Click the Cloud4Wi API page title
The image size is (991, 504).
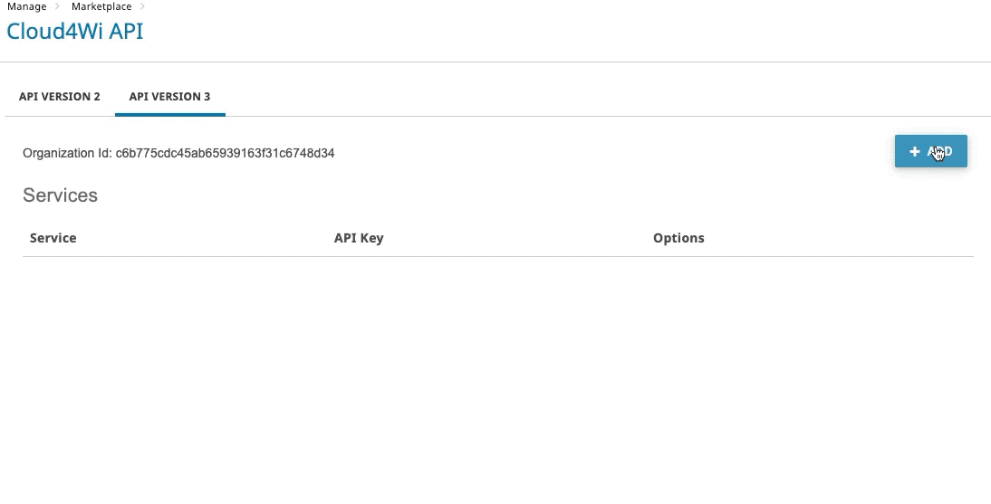[x=75, y=31]
